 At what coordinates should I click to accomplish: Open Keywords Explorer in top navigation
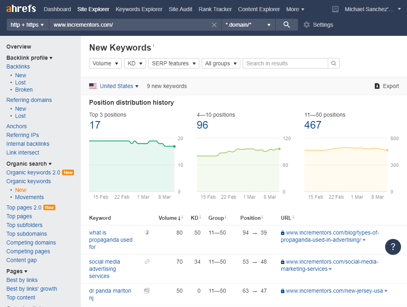[x=139, y=9]
